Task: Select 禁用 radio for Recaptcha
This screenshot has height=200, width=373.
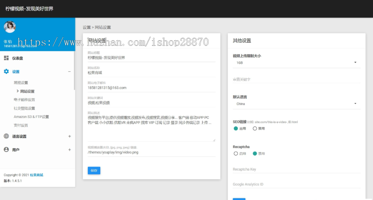Action: [x=255, y=154]
